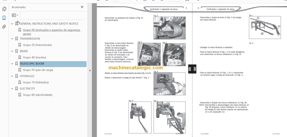Screen dimensions: 287x137
Task: Close the Bookmarks panel with X
Action: click(x=82, y=7)
